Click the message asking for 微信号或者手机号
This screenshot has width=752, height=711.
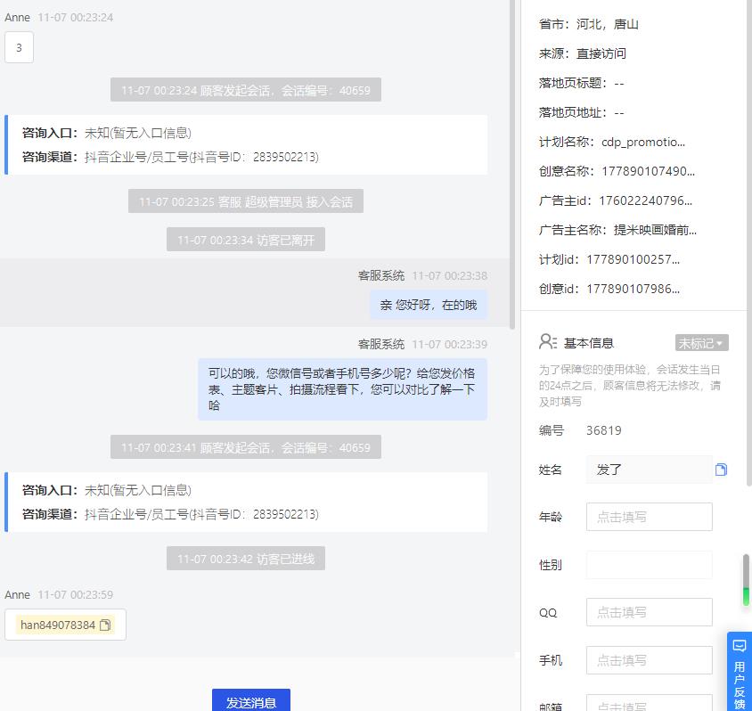pos(342,389)
